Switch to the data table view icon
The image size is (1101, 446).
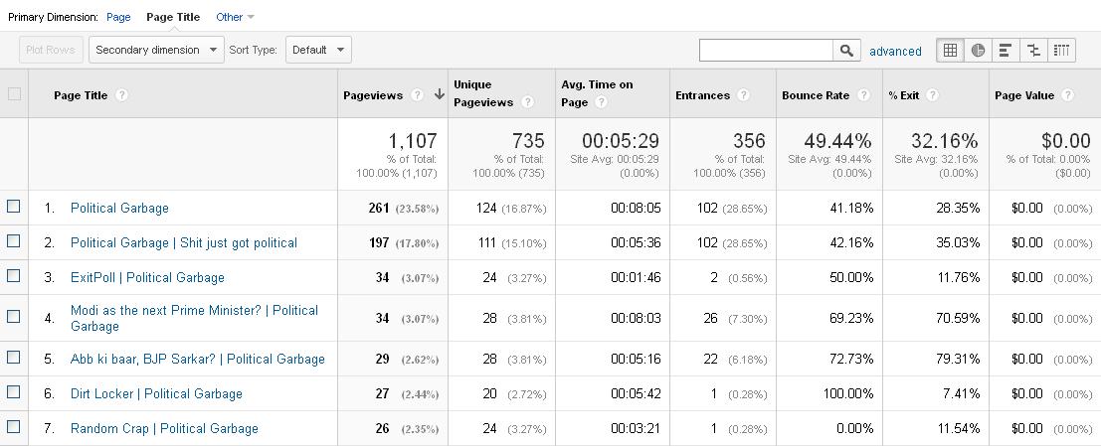(x=950, y=51)
